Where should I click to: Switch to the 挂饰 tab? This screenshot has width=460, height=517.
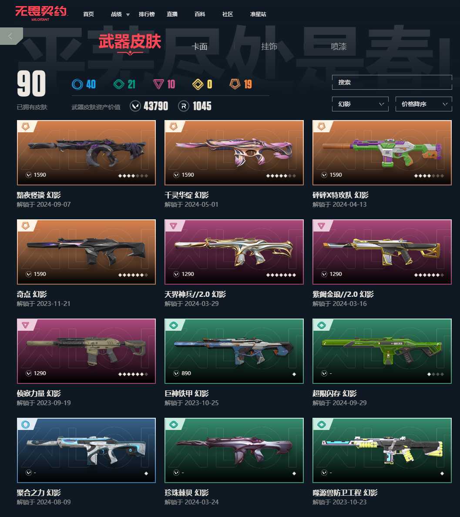[269, 47]
